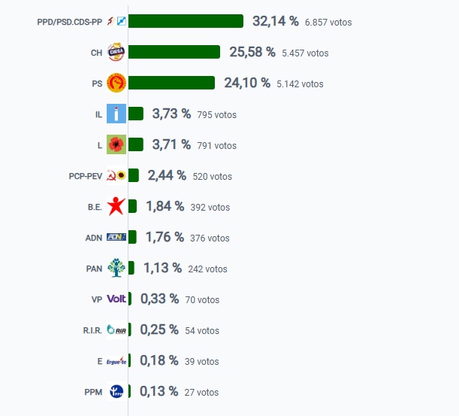Click the PPD/PSD.CDS-PP coalition logos
The height and width of the screenshot is (416, 459).
point(116,21)
